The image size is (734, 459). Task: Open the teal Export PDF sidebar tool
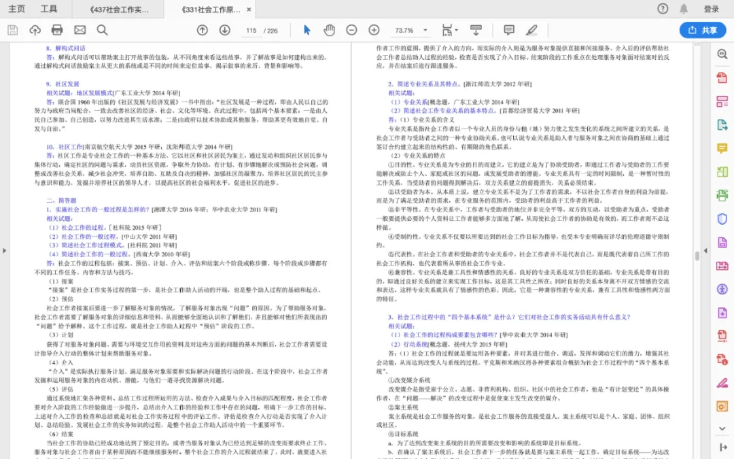[722, 124]
